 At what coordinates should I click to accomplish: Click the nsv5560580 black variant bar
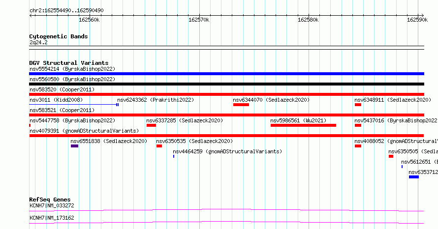(226, 84)
